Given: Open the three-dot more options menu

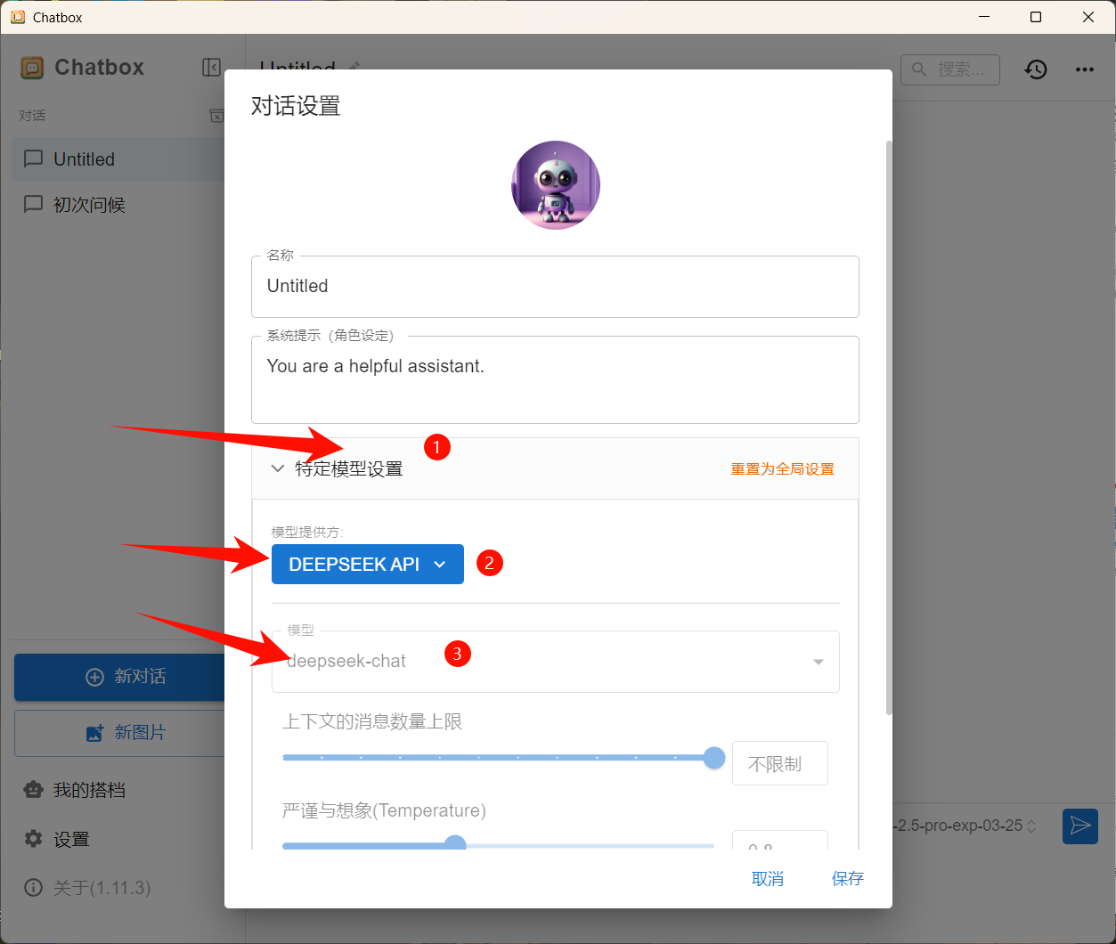Looking at the screenshot, I should click(x=1085, y=69).
